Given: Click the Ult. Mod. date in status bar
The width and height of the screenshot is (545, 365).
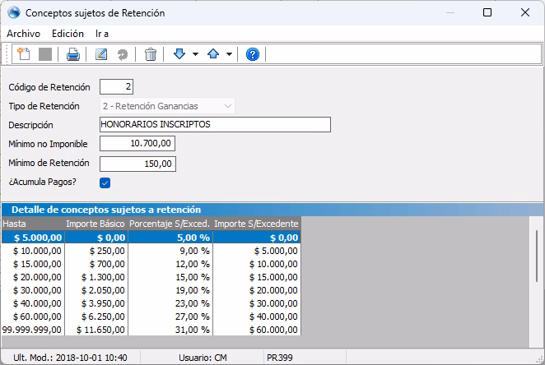Looking at the screenshot, I should (x=70, y=358).
